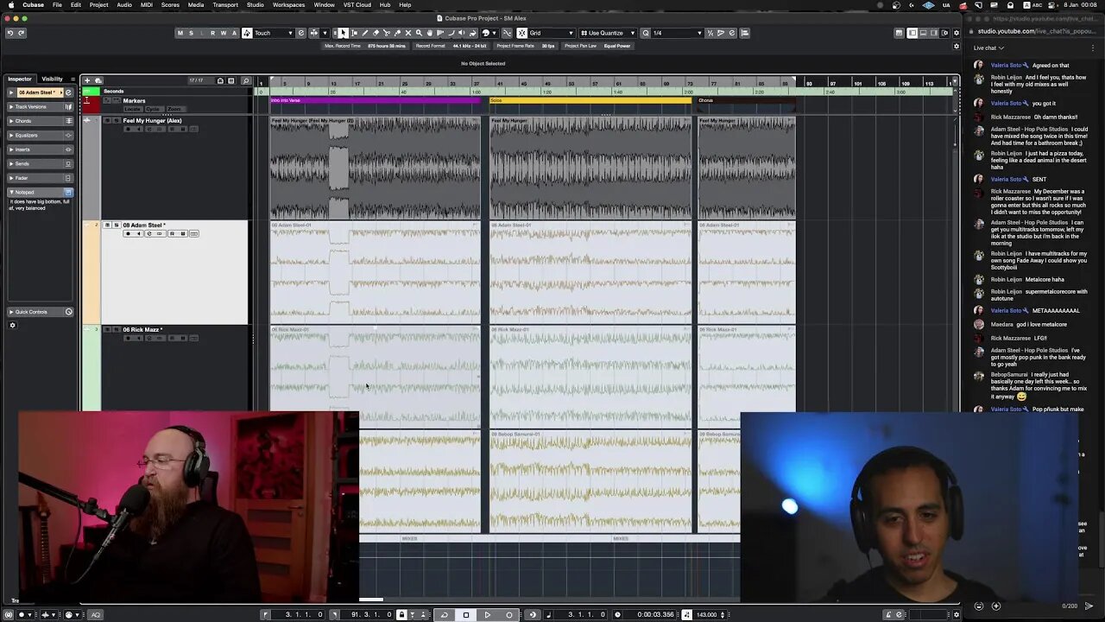Select the yellow Solos cycle marker

coord(590,100)
